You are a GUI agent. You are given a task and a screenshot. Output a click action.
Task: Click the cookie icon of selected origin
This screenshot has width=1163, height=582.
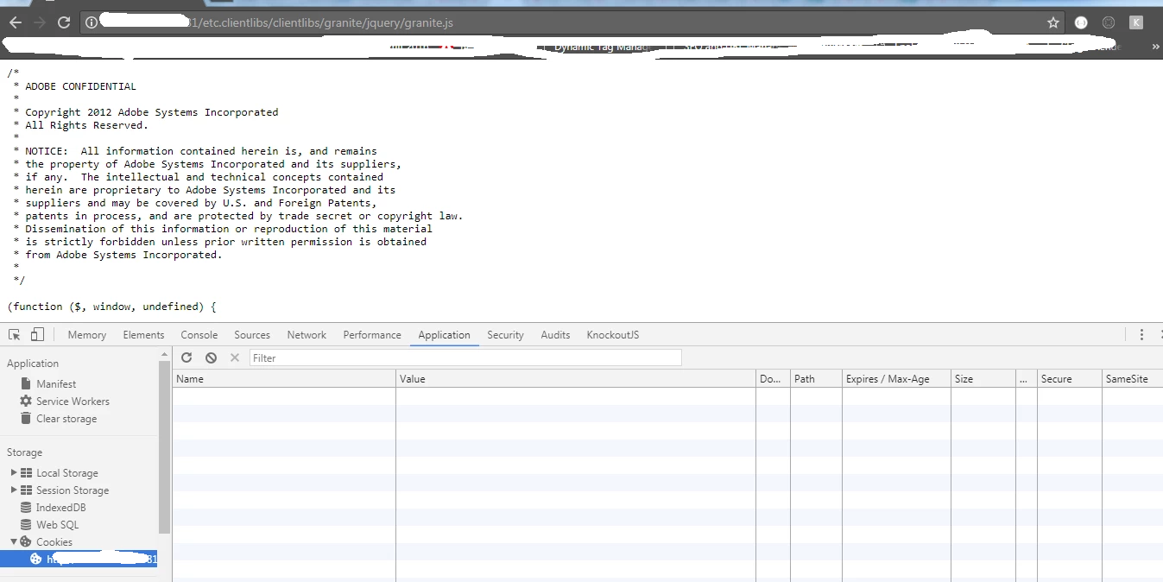pyautogui.click(x=35, y=559)
